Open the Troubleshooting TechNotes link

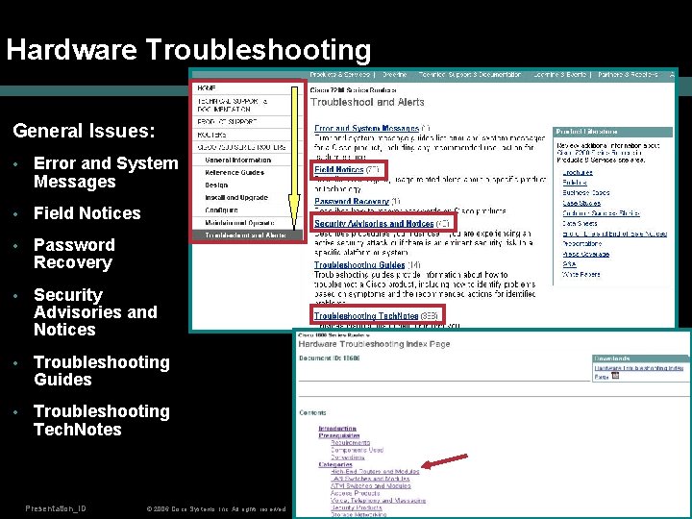366,316
